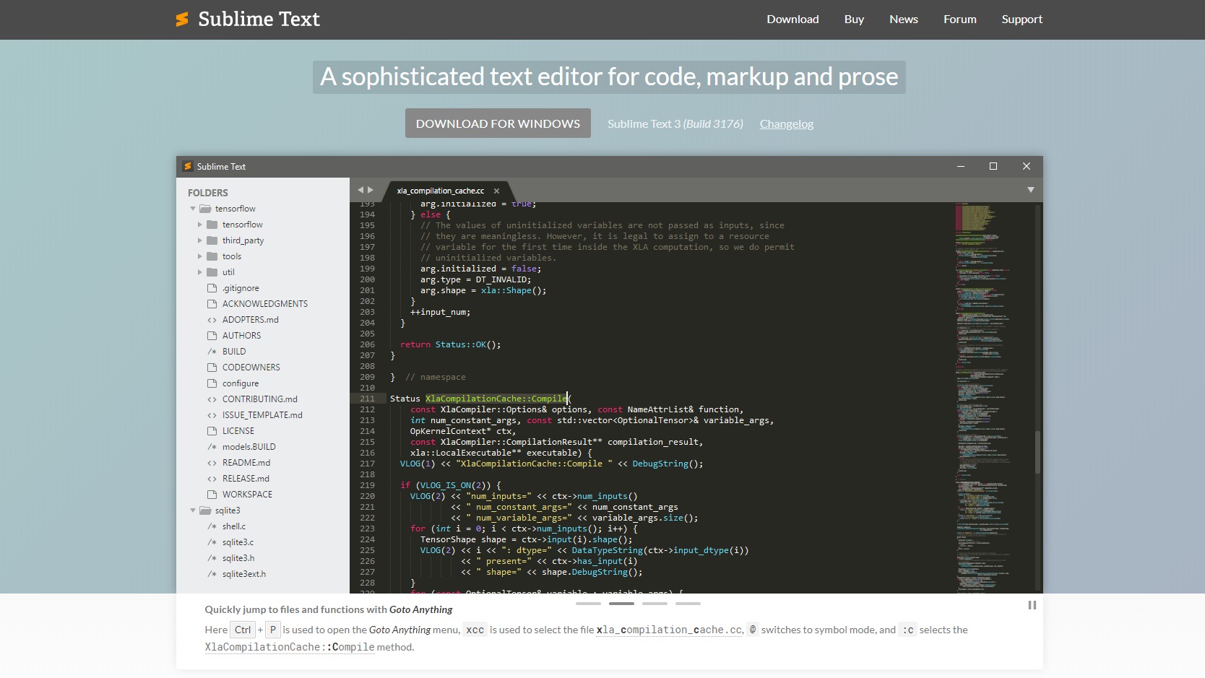Go to the News section

(x=904, y=19)
